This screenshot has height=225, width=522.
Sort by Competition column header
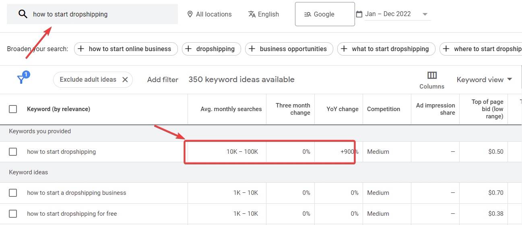pos(384,109)
